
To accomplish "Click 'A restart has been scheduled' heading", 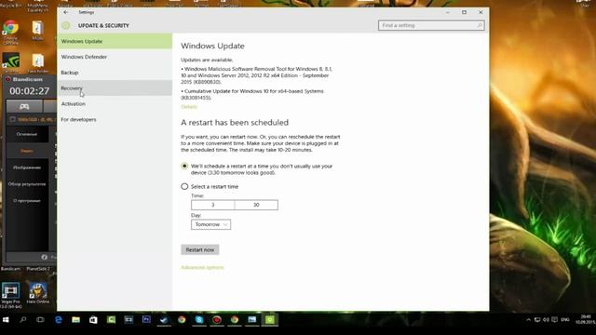I will 235,122.
